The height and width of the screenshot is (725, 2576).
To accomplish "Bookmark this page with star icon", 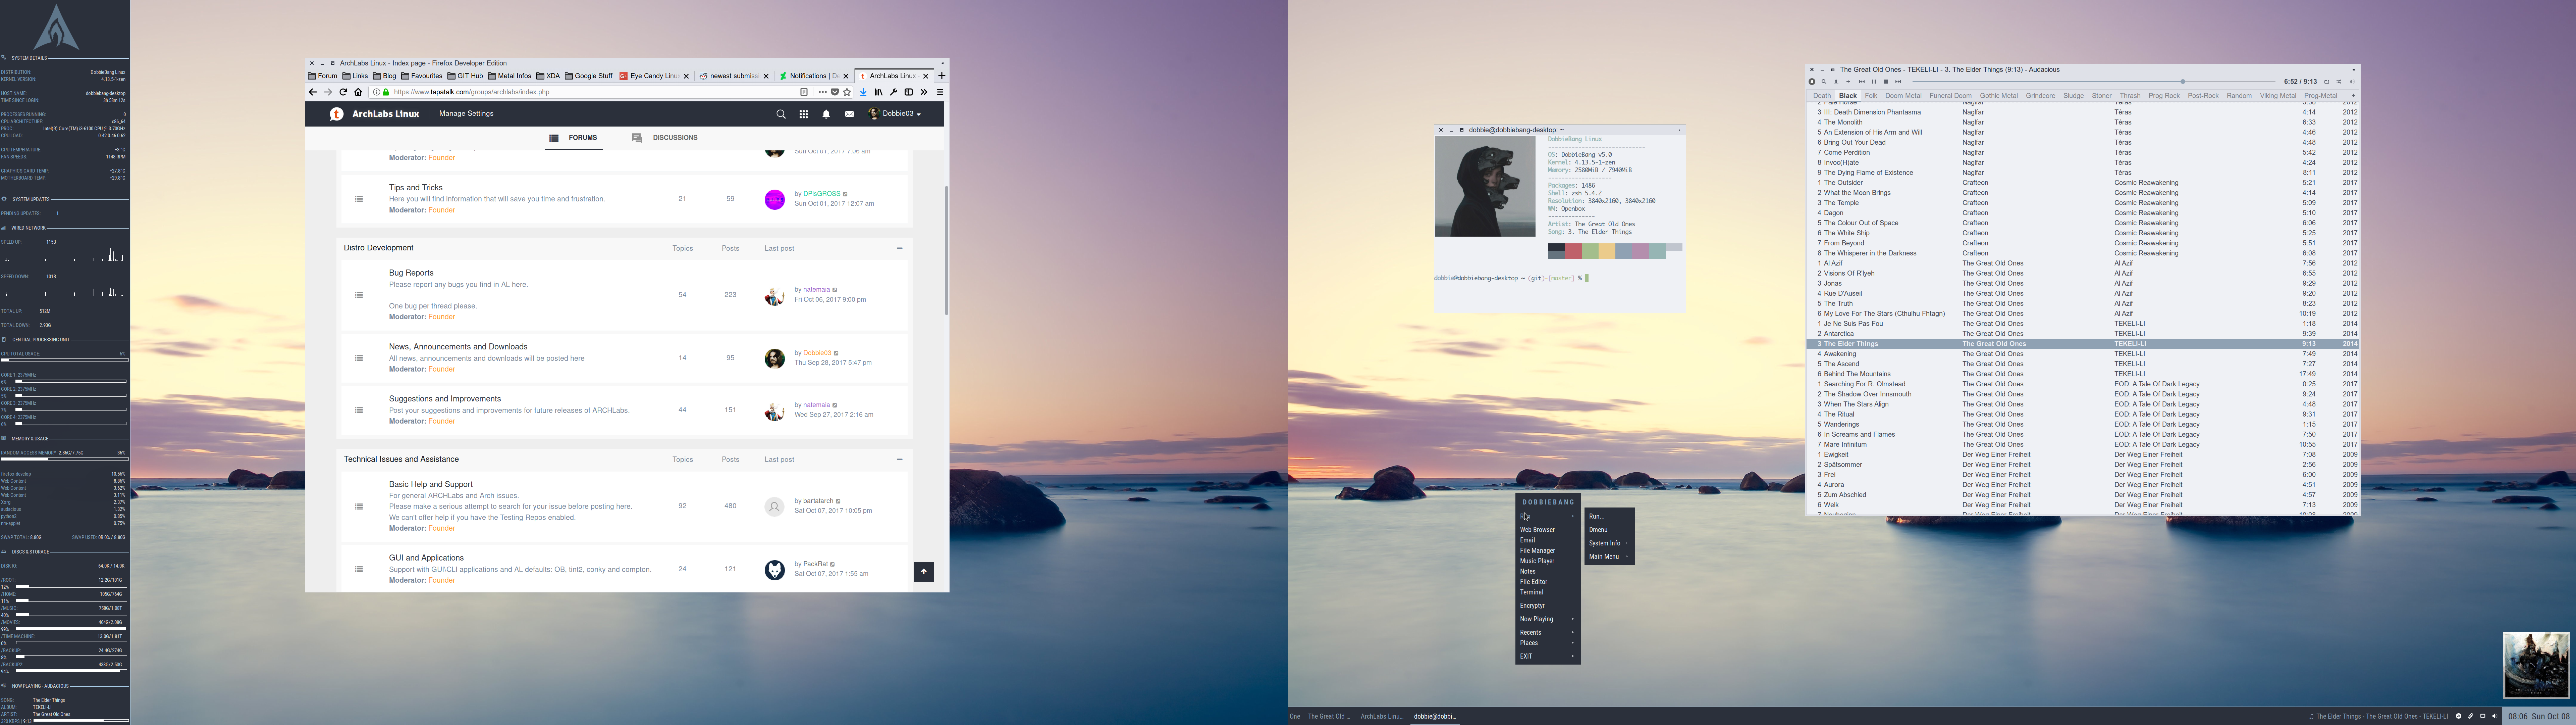I will [x=847, y=92].
